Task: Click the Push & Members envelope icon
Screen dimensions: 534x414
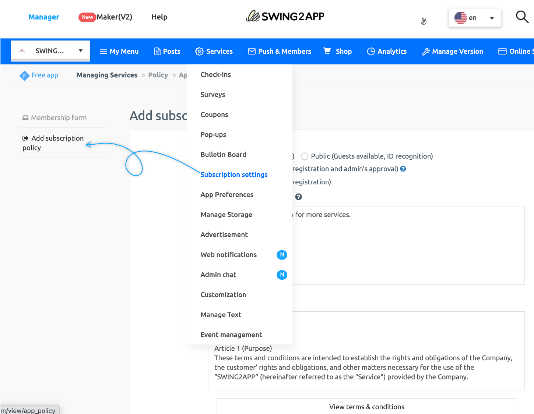Action: pos(252,52)
